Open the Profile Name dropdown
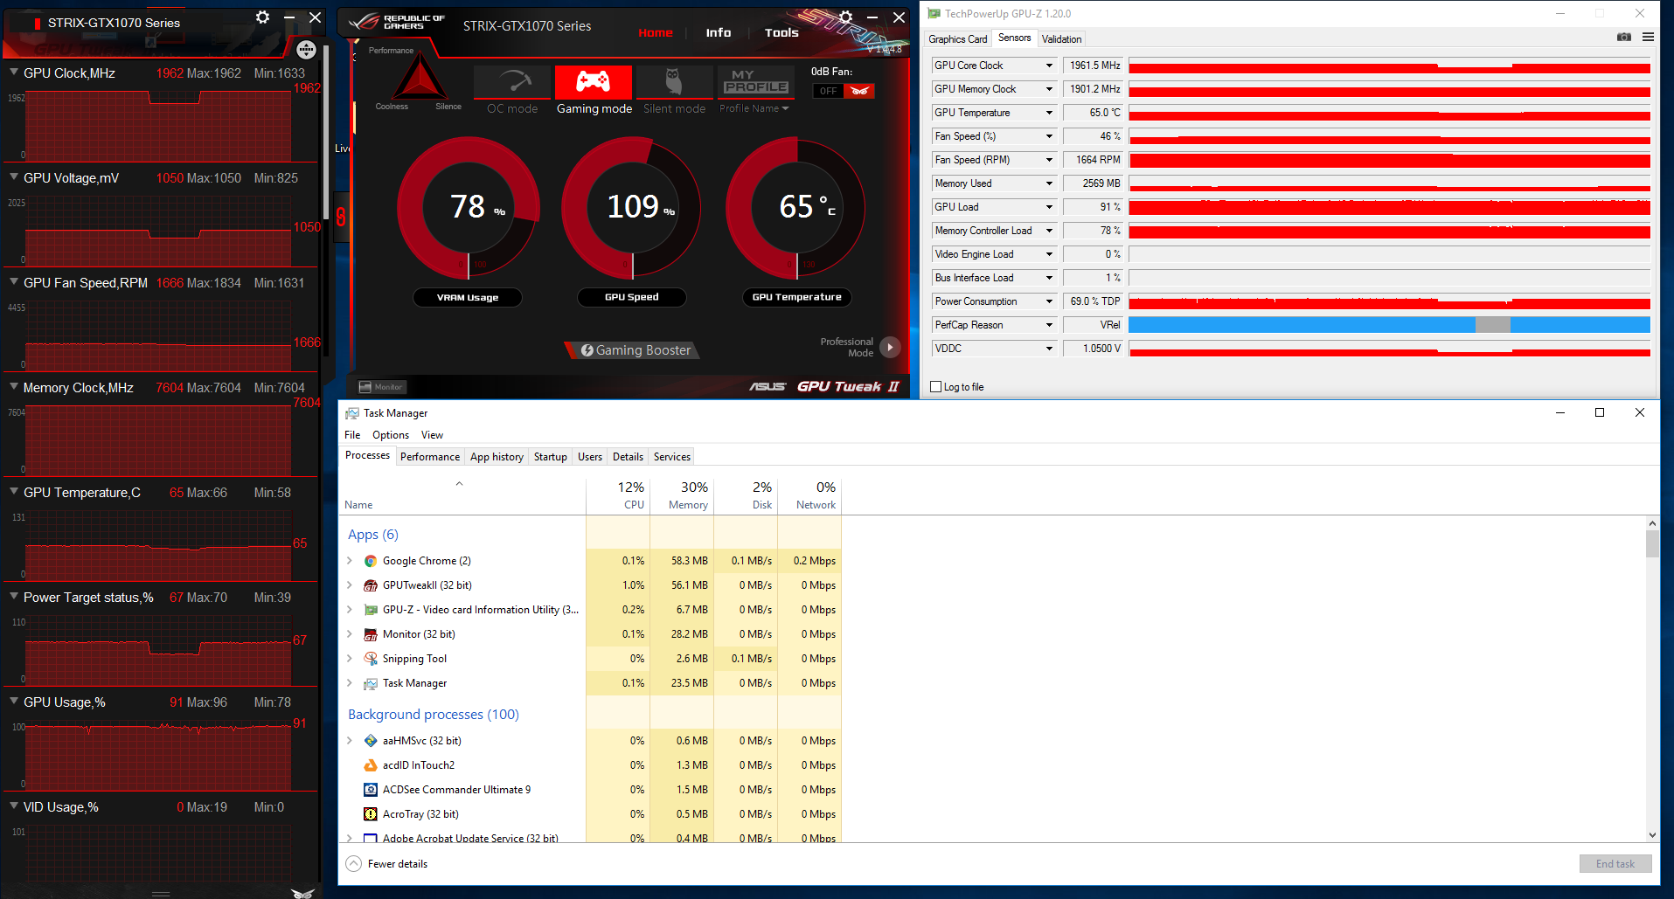The width and height of the screenshot is (1674, 899). [x=754, y=108]
